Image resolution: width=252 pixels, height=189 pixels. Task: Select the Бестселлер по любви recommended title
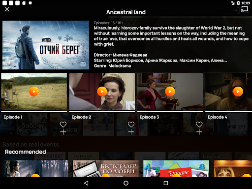click(106, 168)
